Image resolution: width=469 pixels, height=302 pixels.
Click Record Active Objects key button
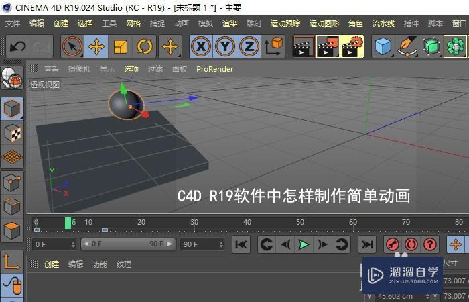[x=393, y=244]
